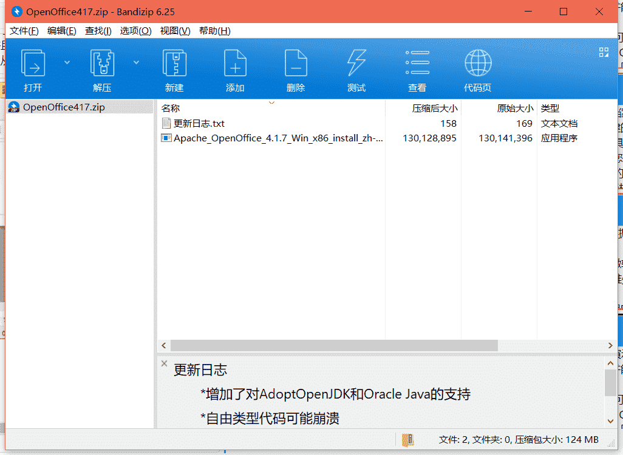Click the 文本文档 type cell
Image resolution: width=623 pixels, height=455 pixels.
559,124
